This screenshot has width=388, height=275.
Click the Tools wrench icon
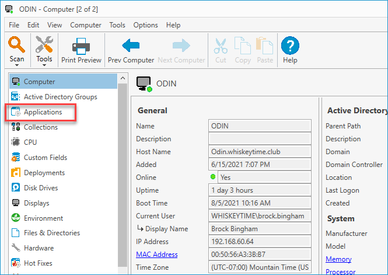point(44,44)
